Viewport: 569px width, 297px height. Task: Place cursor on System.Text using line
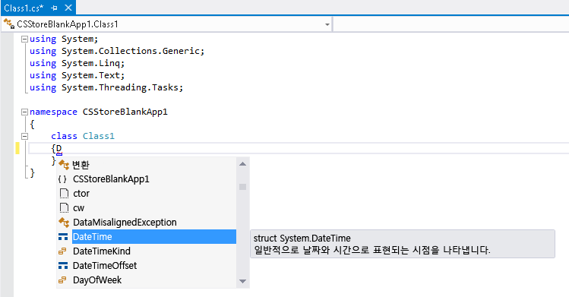click(x=77, y=75)
